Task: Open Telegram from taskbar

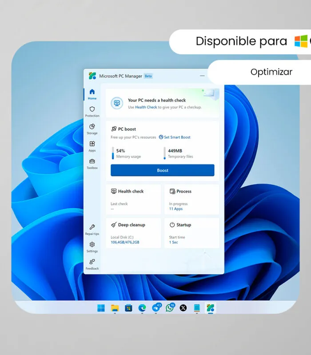Action: (x=156, y=308)
